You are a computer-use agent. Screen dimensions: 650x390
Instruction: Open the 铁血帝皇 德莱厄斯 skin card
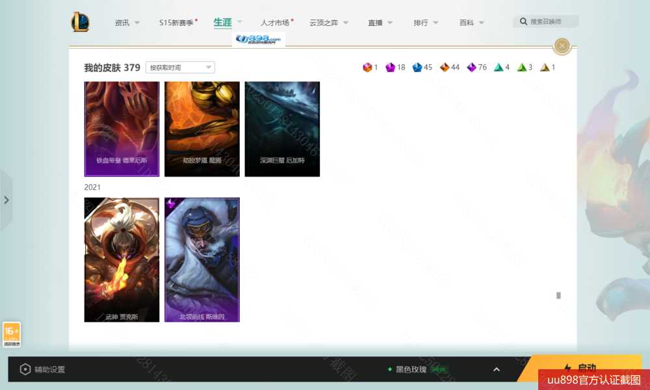tap(122, 128)
